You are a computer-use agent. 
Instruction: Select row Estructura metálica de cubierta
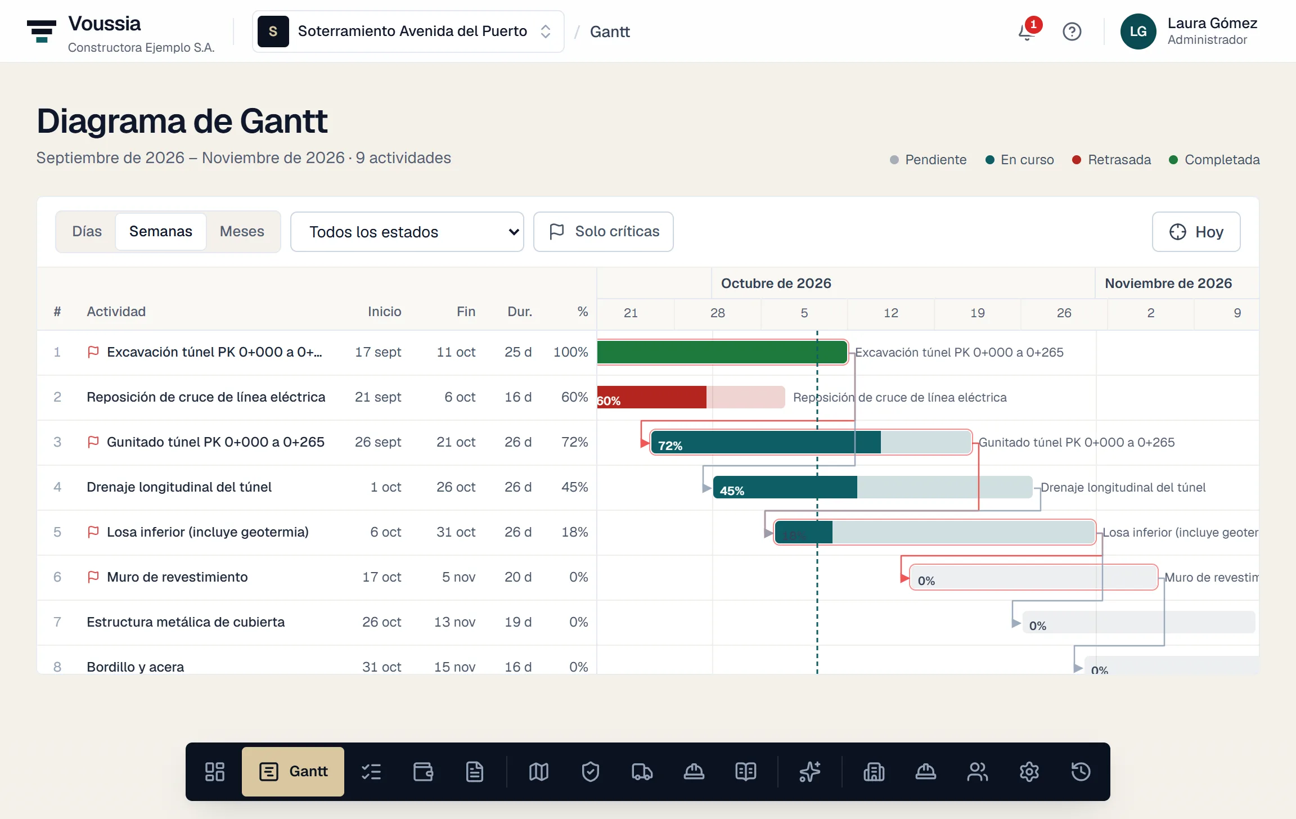tap(317, 622)
